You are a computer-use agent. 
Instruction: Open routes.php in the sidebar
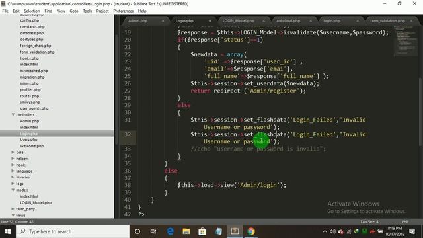29,96
